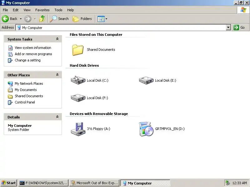Image resolution: width=250 pixels, height=187 pixels.
Task: Click the Views grid icon
Action: pyautogui.click(x=101, y=19)
